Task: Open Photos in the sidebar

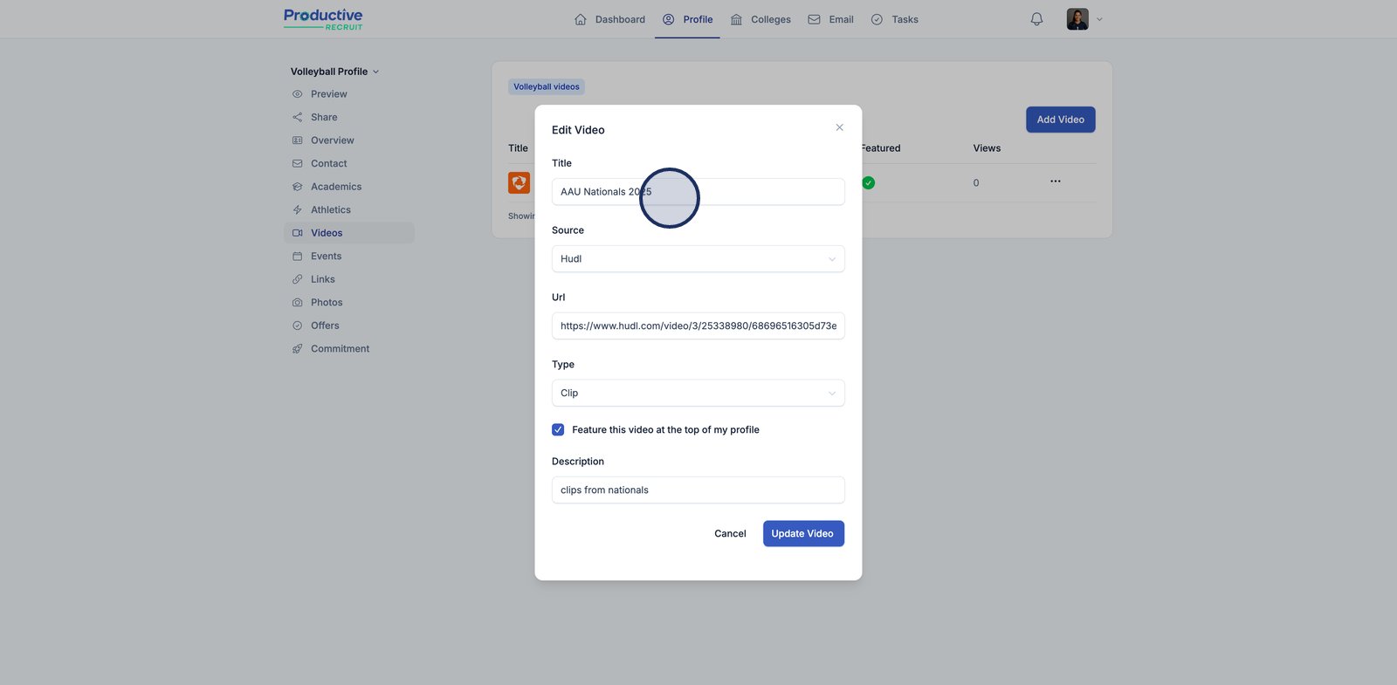Action: point(327,303)
